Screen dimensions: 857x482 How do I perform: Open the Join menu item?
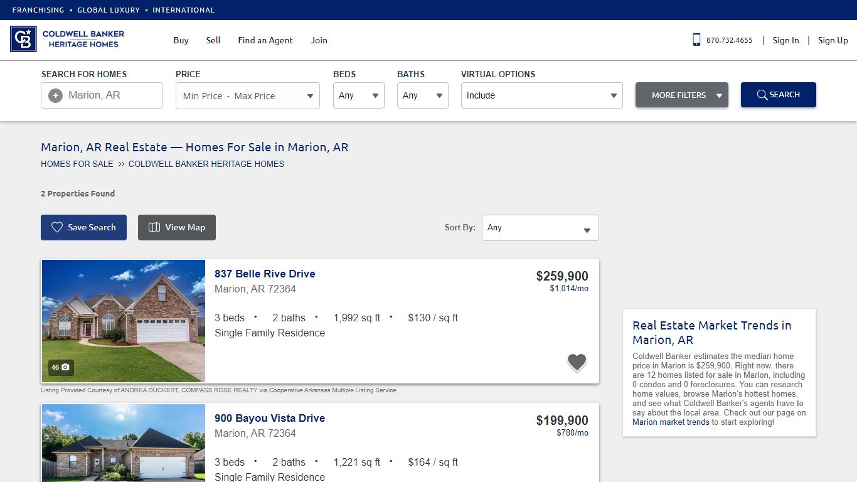(x=319, y=40)
